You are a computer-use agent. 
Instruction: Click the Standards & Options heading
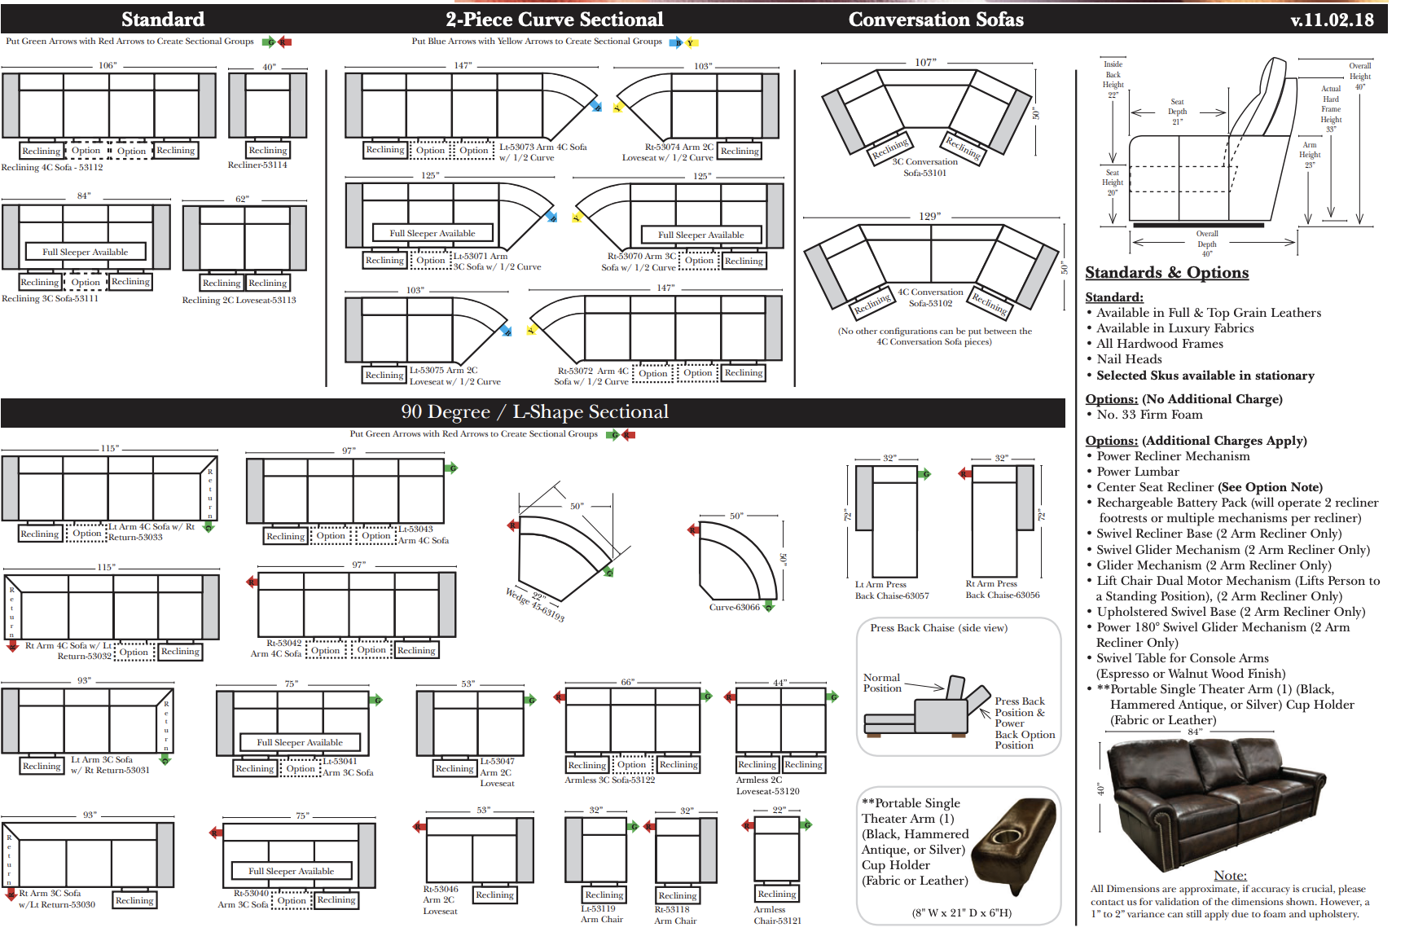tap(1166, 273)
